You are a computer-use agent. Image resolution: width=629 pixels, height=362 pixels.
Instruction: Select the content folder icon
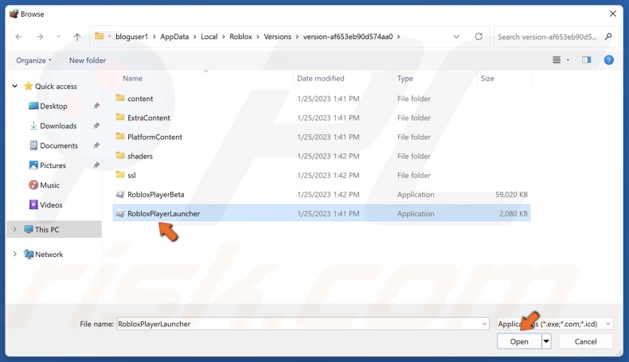pyautogui.click(x=120, y=98)
